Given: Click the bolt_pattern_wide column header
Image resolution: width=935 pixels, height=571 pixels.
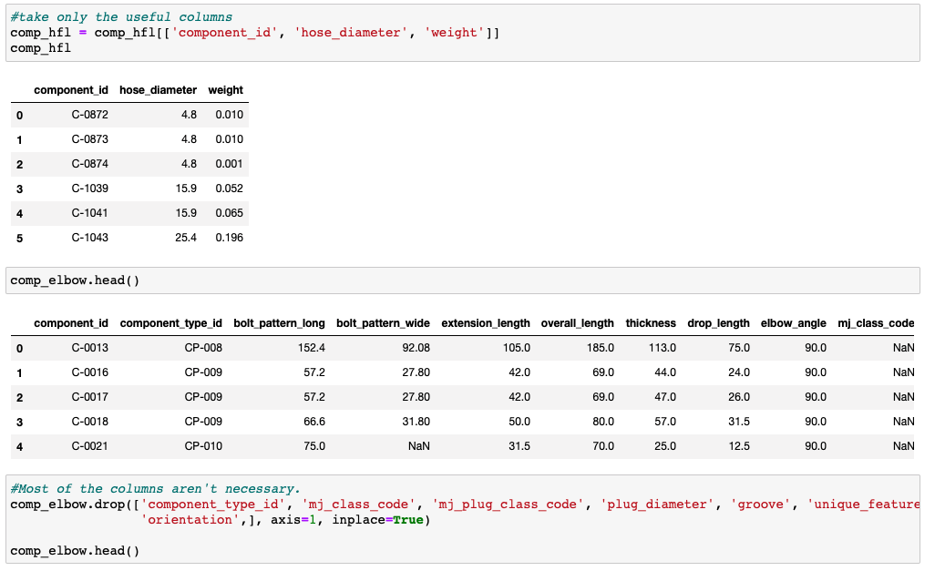Looking at the screenshot, I should (x=383, y=323).
